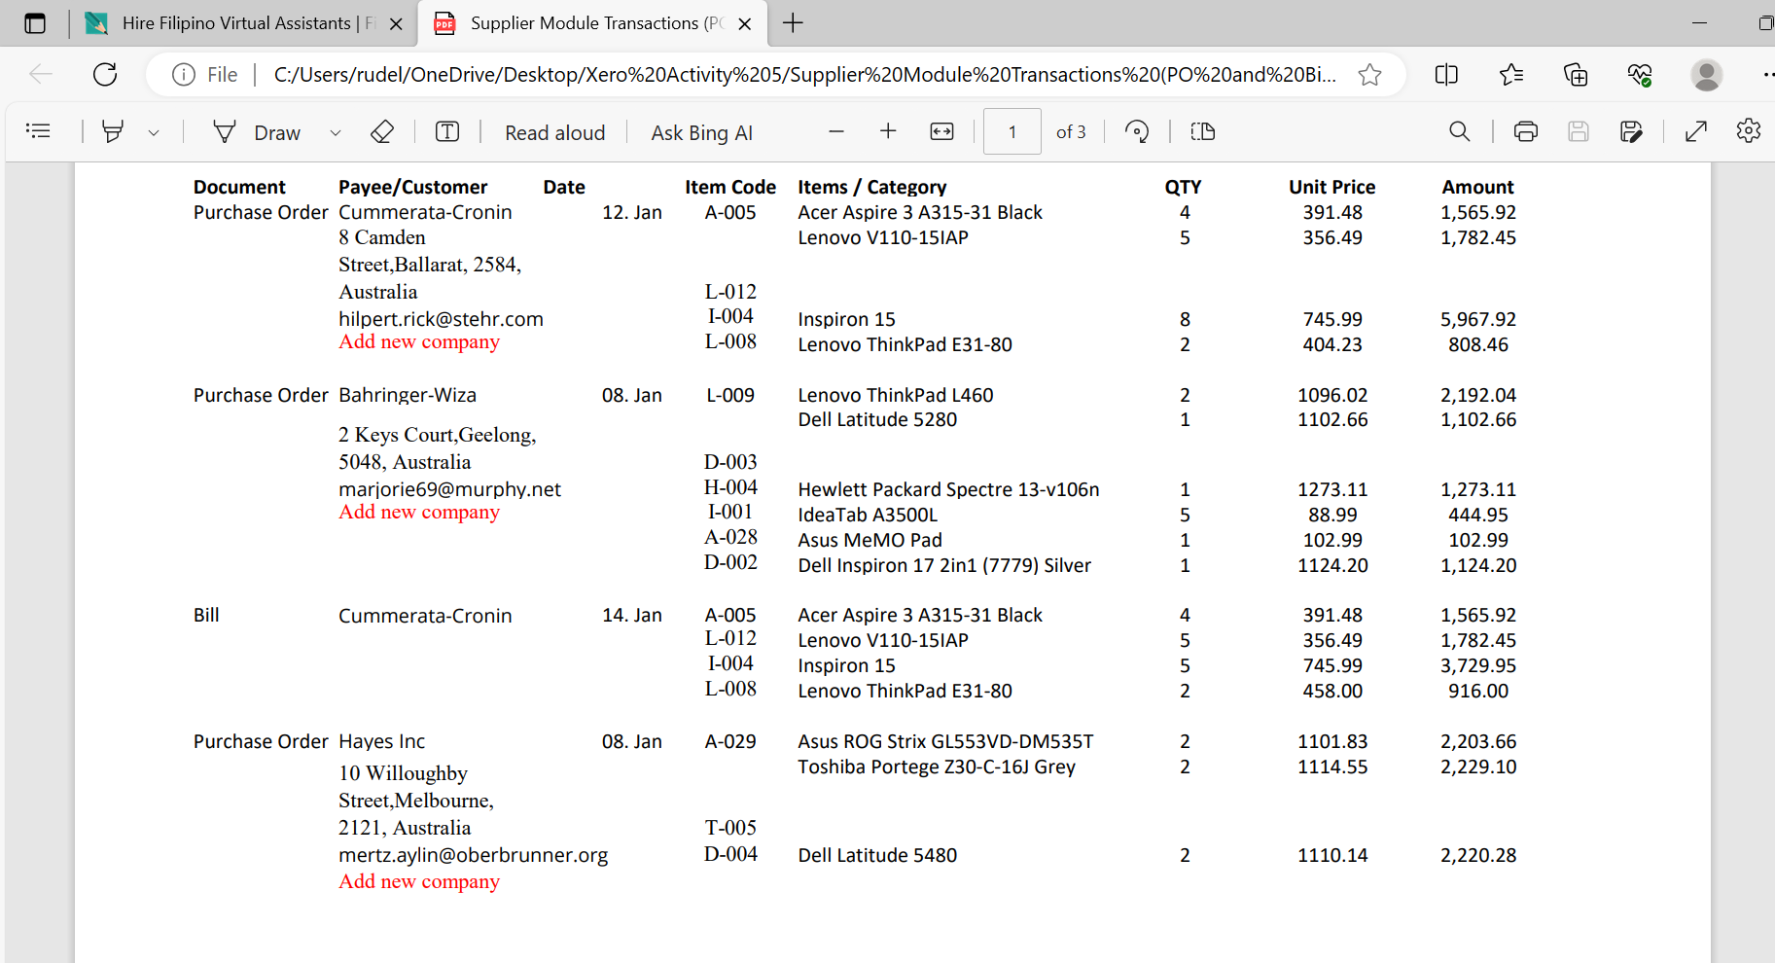Switch the page view layout

point(1203,131)
